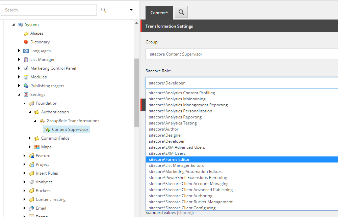Choose sitecore\EXM Advanced Users option

pos(242,147)
